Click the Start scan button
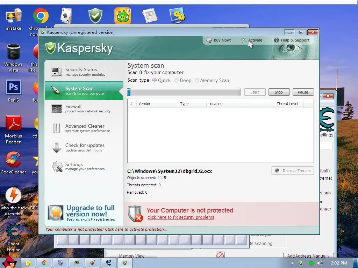 point(255,92)
